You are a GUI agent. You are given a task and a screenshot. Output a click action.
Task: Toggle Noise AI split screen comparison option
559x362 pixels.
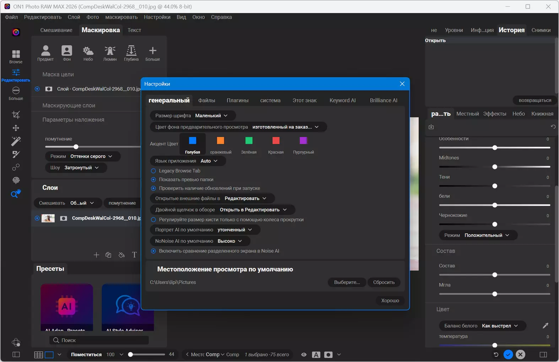click(x=153, y=251)
